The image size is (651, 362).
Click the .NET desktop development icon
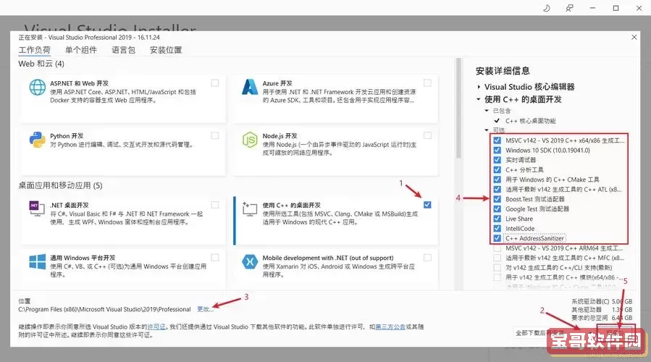(37, 209)
